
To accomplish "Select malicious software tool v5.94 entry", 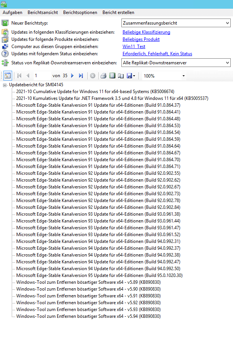I will 89,316.
